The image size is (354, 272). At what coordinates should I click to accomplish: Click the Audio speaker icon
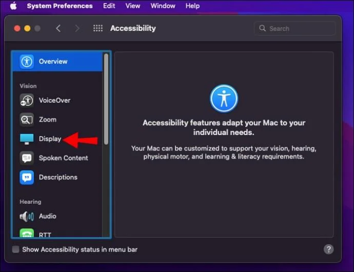pos(27,217)
